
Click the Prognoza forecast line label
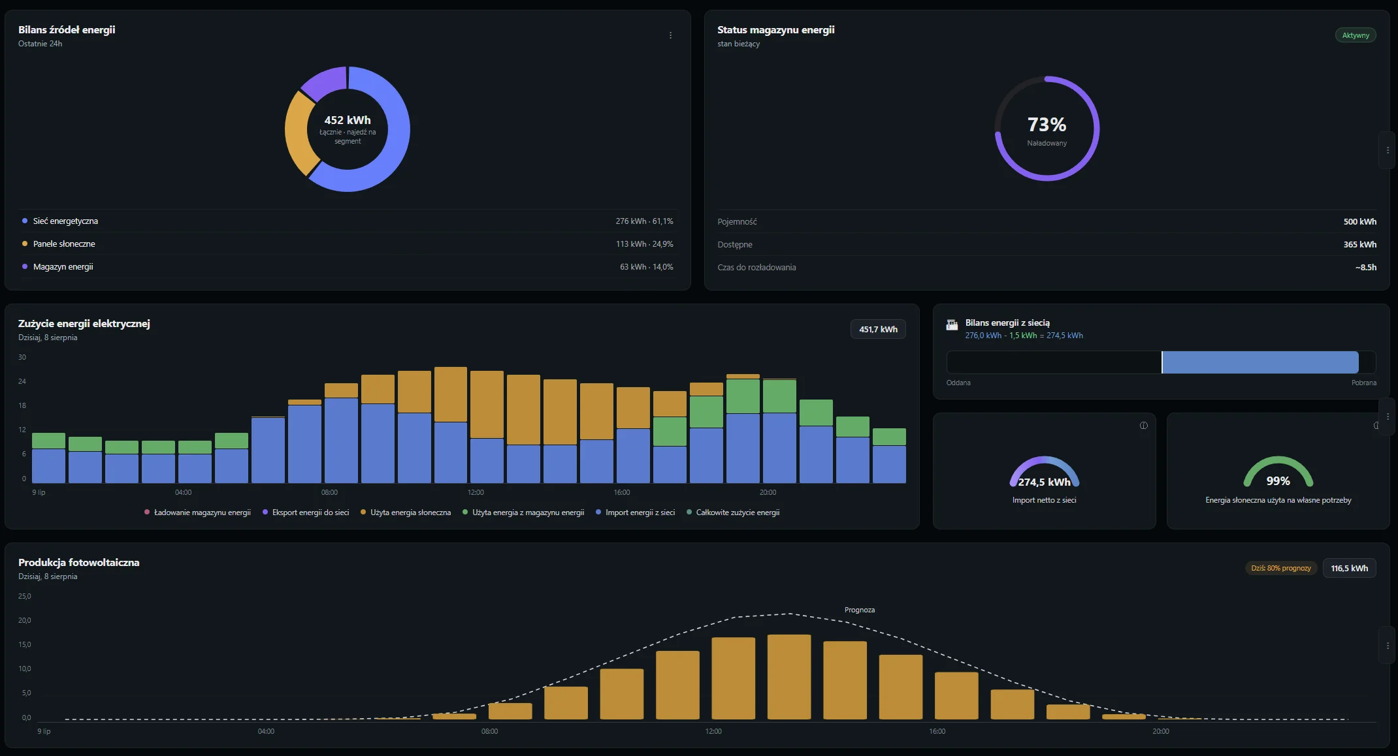pos(860,610)
